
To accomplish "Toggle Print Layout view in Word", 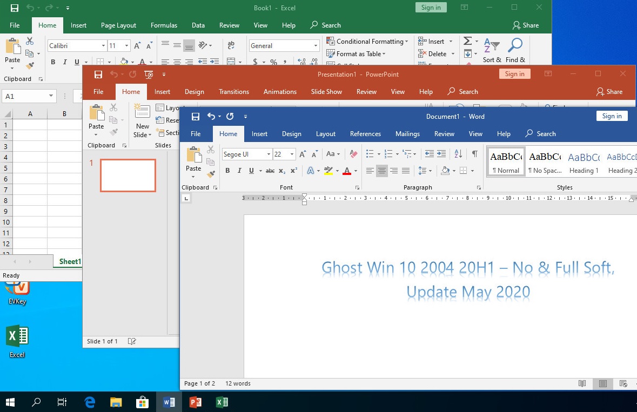I will tap(603, 383).
